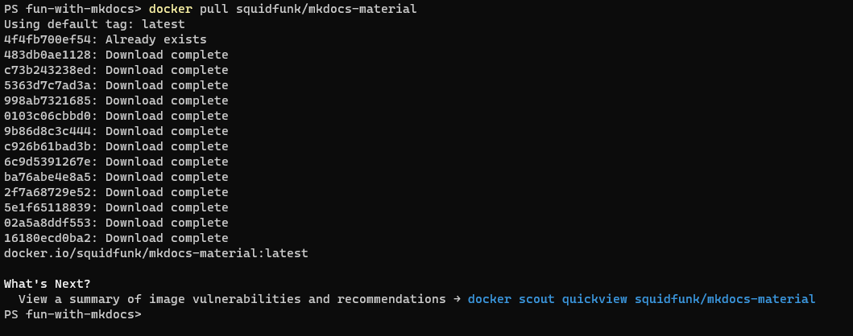This screenshot has height=336, width=853.
Task: Click layer ID 998ab7321685
Action: coord(50,100)
